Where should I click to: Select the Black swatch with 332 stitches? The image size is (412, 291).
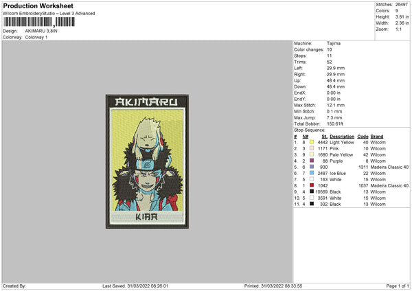(312, 204)
